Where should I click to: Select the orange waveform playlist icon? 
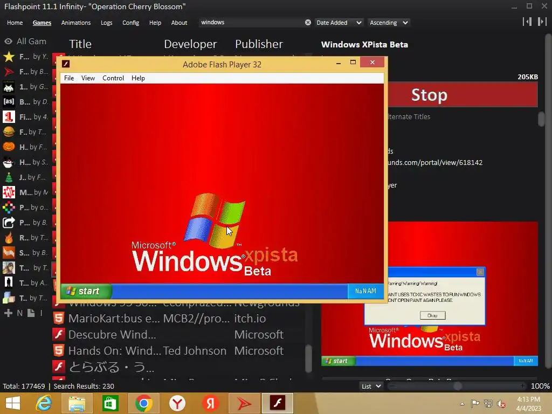9,253
